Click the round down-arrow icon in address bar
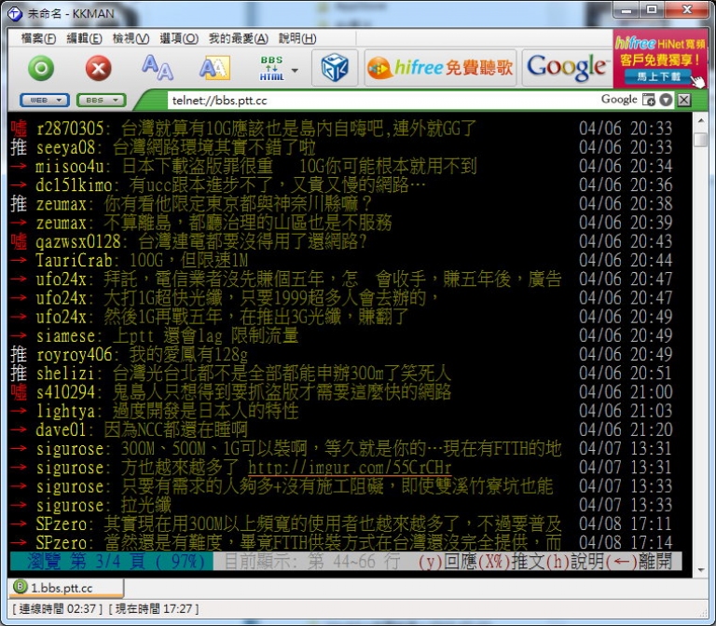 (x=667, y=100)
